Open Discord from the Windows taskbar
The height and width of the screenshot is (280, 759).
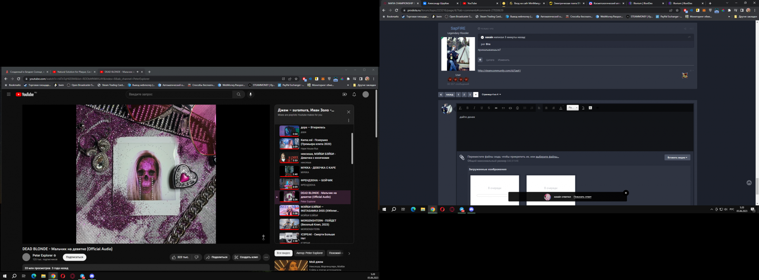point(92,276)
